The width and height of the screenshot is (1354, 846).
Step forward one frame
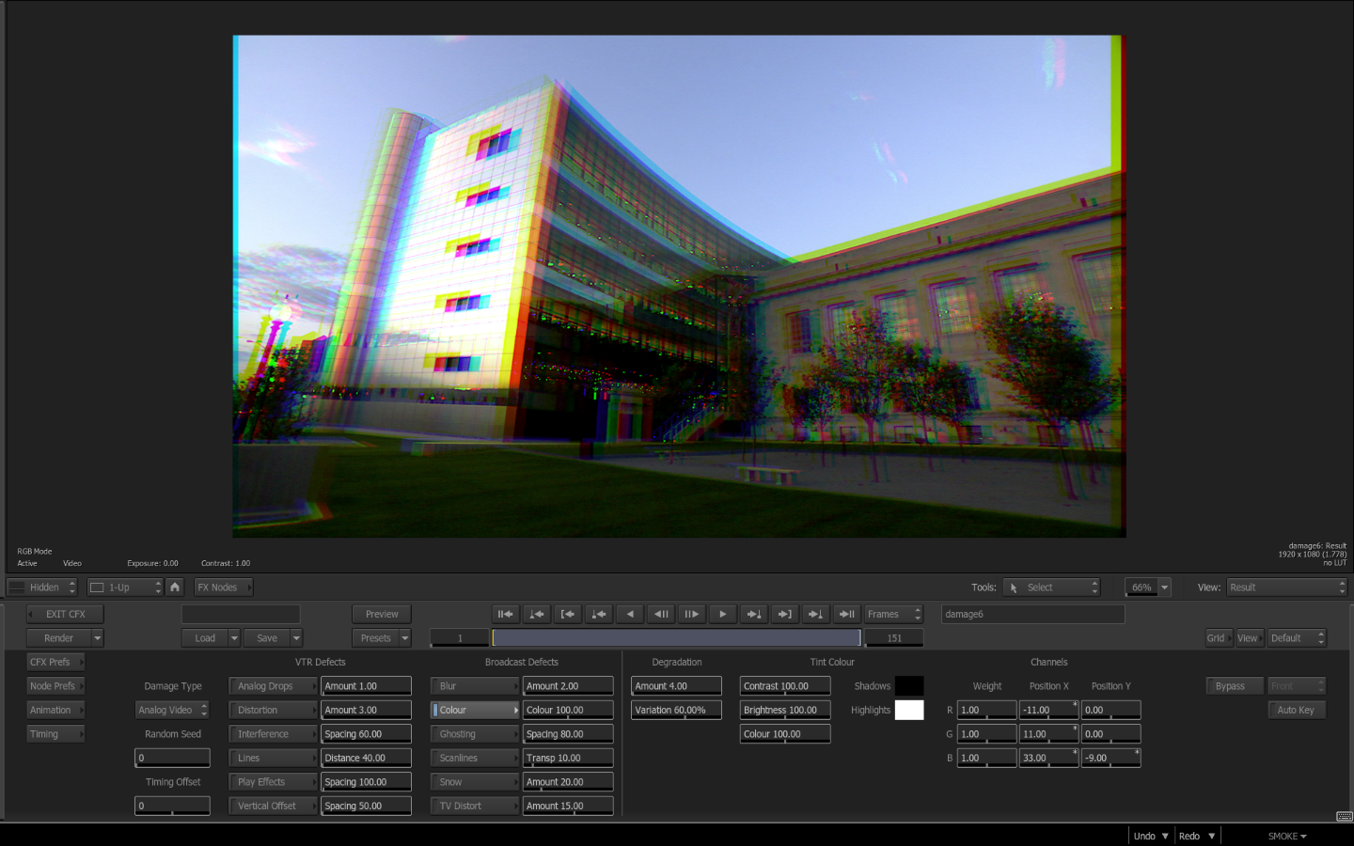coord(691,614)
